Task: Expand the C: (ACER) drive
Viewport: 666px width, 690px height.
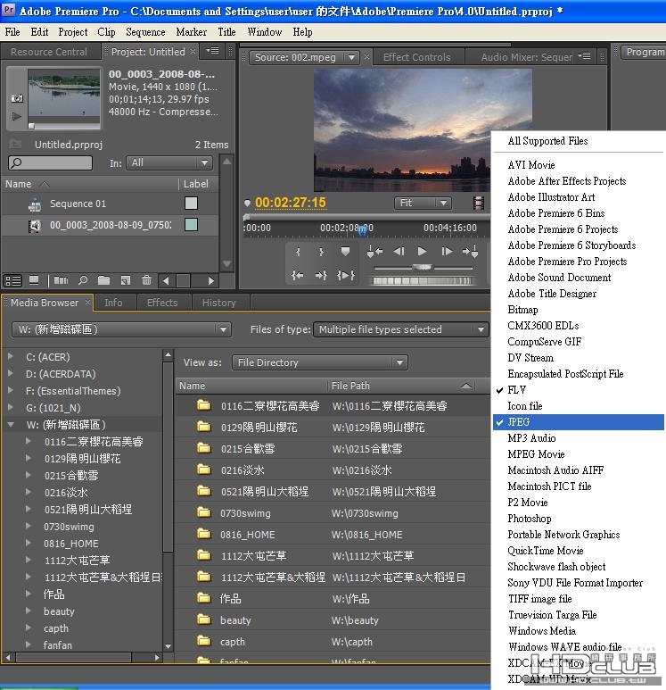Action: (x=10, y=357)
